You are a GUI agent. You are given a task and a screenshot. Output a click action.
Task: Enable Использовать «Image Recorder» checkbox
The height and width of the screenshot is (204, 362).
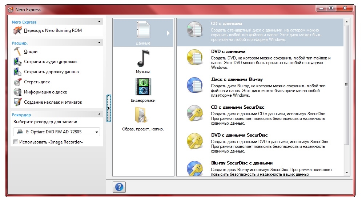tap(16, 142)
